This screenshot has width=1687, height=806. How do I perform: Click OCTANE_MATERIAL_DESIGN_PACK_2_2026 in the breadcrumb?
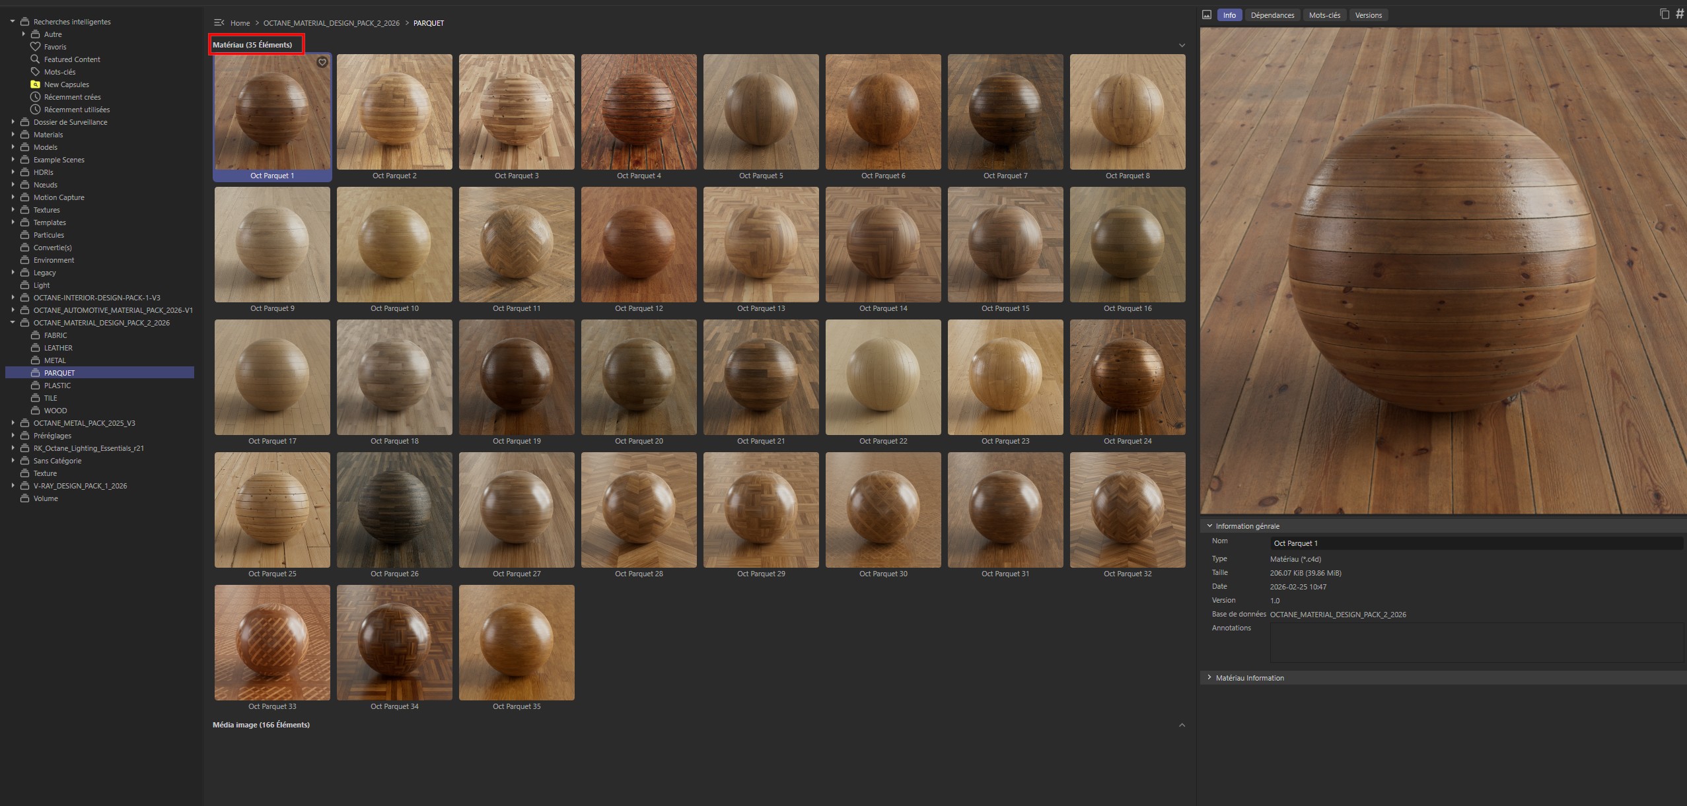click(330, 22)
